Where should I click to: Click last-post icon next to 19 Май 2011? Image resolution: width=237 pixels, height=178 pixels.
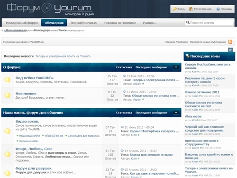(125, 76)
